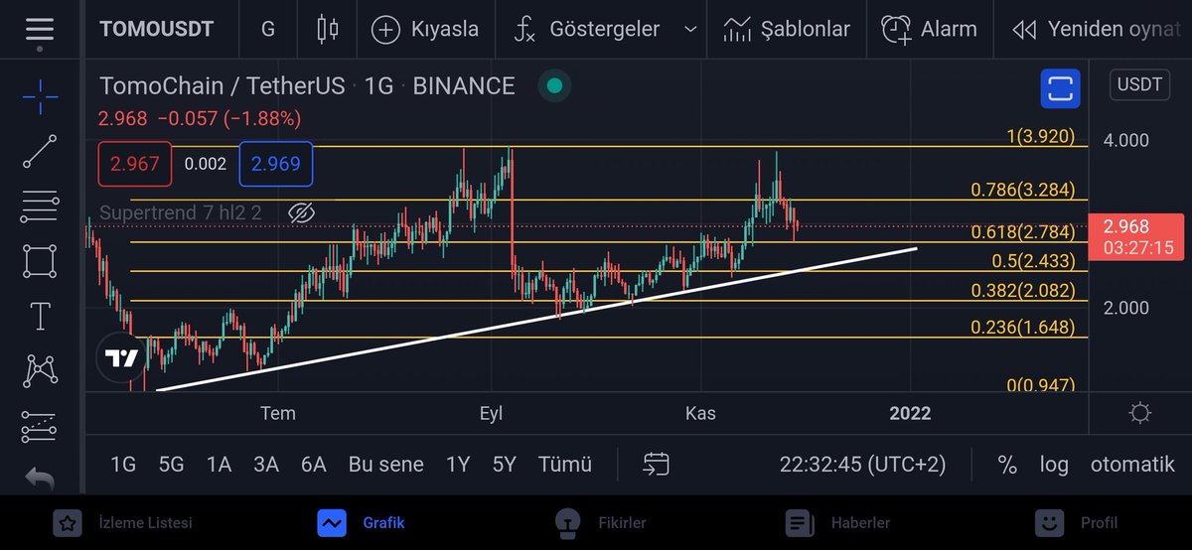Toggle otomatik auto scale
Image resolution: width=1192 pixels, height=550 pixels.
coord(1132,465)
